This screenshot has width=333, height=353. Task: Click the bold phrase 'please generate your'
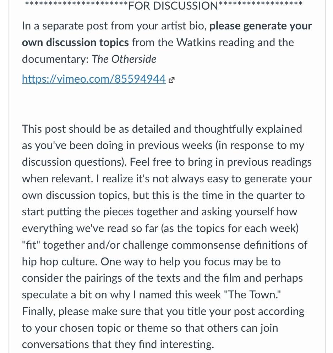261,26
